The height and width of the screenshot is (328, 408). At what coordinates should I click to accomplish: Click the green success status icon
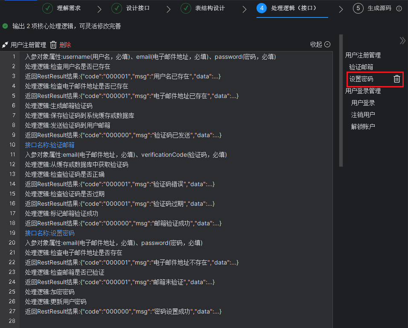click(x=5, y=26)
